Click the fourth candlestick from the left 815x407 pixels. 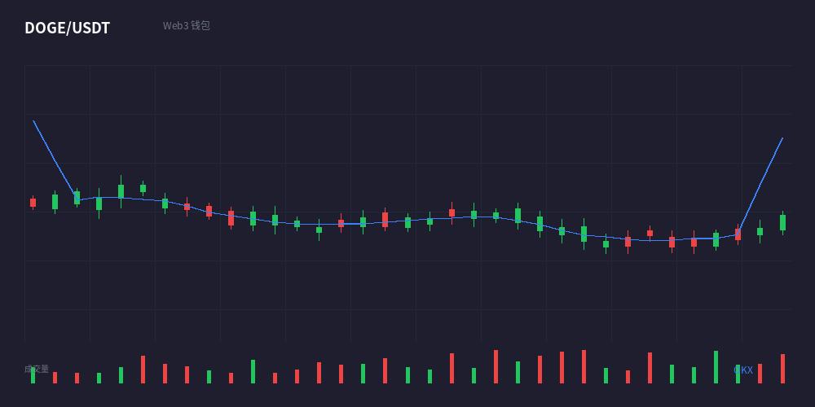coord(99,203)
